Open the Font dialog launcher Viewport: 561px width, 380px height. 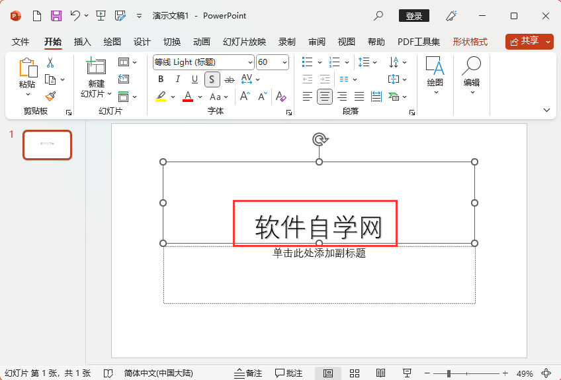[289, 113]
